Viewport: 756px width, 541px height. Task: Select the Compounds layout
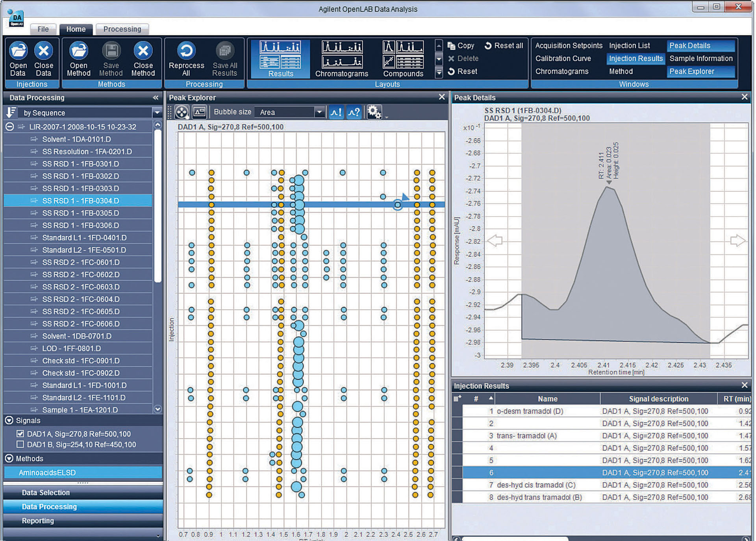(403, 59)
